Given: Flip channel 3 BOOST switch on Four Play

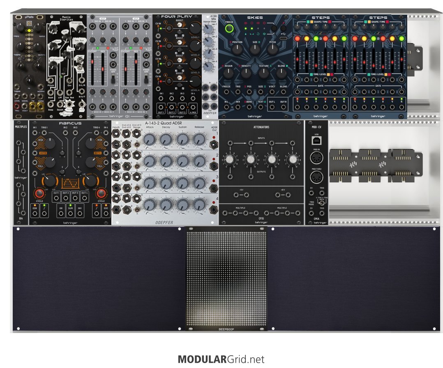Looking at the screenshot, I should pos(179,60).
